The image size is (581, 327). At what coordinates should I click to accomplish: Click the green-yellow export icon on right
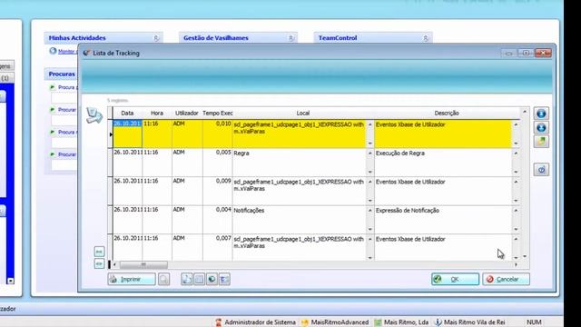[x=541, y=142]
